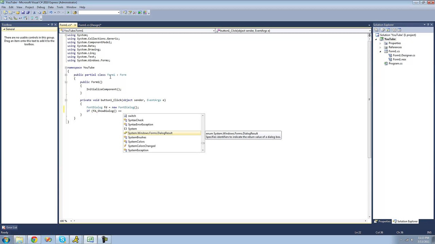Click Comment out selected lines icon

point(32,18)
